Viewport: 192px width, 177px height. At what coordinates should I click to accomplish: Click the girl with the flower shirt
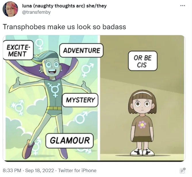tap(142, 123)
